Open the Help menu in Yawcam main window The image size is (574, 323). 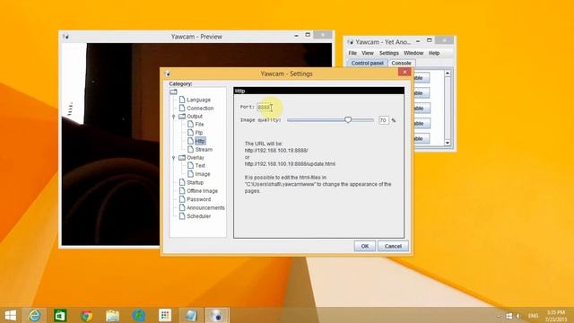[x=434, y=53]
